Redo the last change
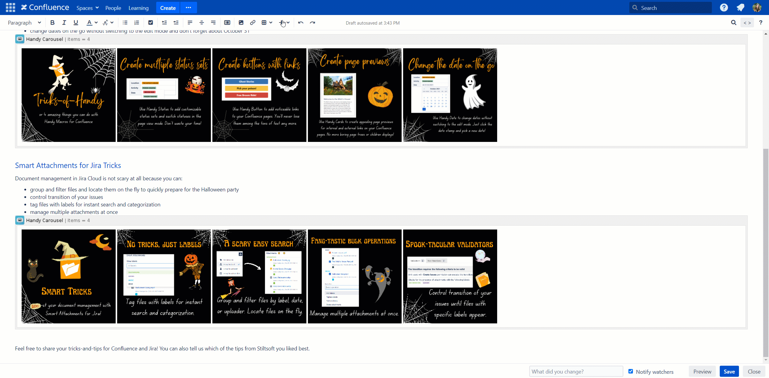 (312, 22)
